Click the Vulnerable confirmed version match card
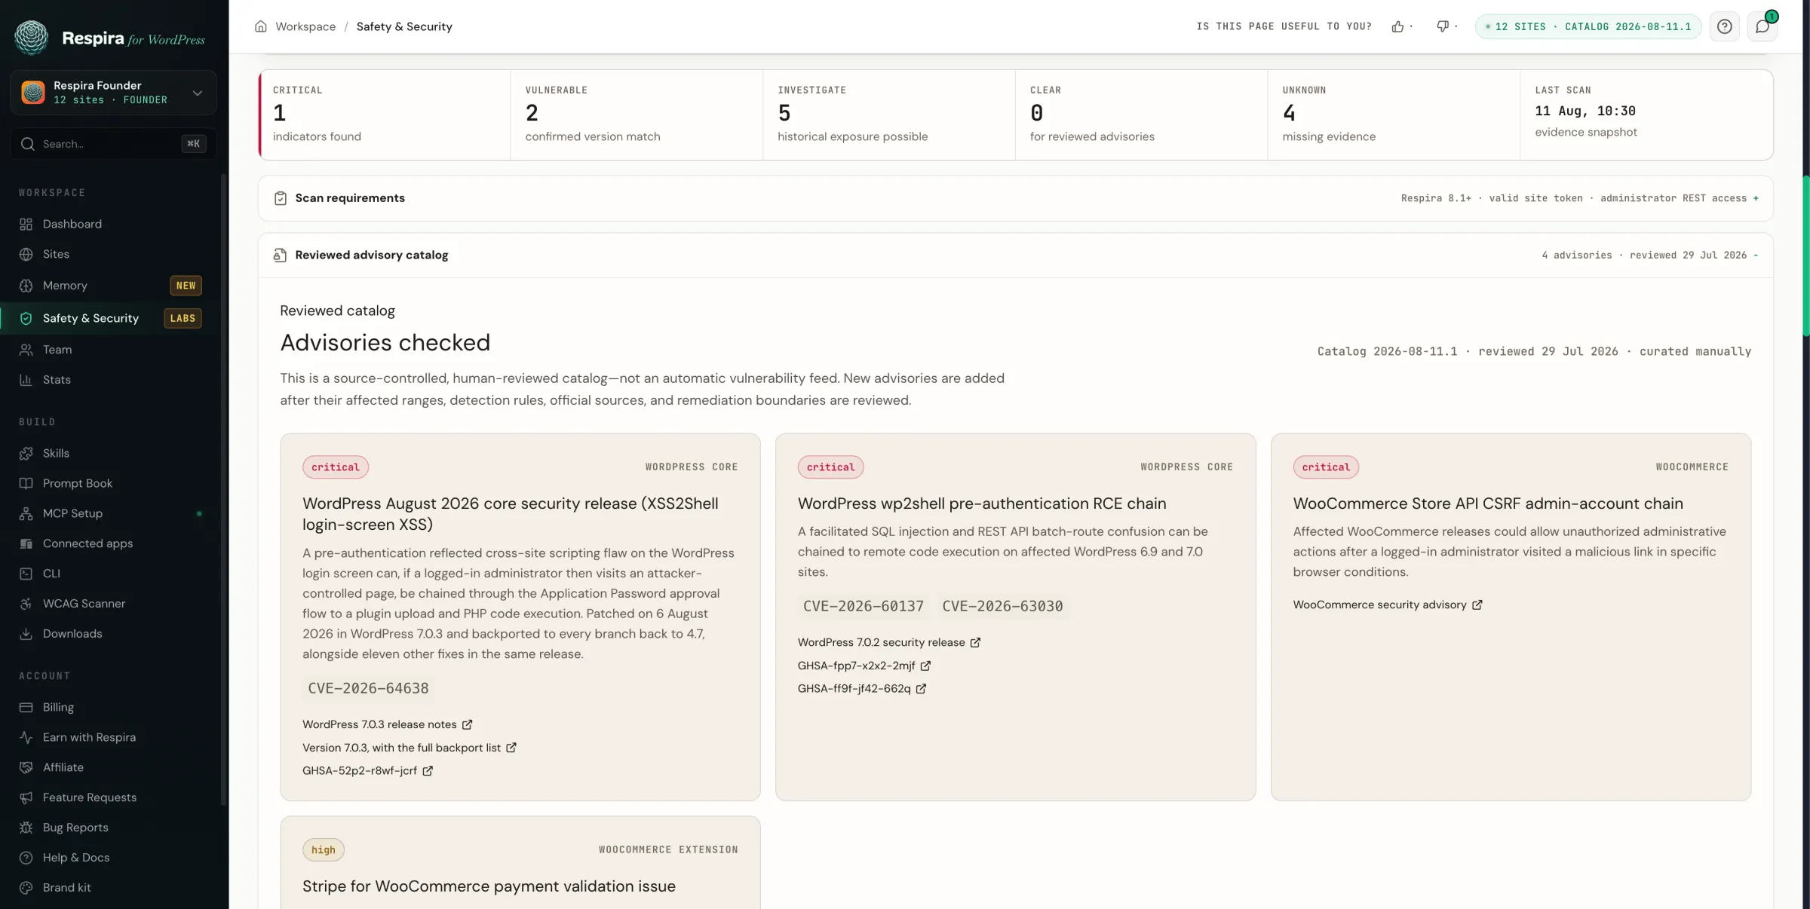 [x=637, y=115]
